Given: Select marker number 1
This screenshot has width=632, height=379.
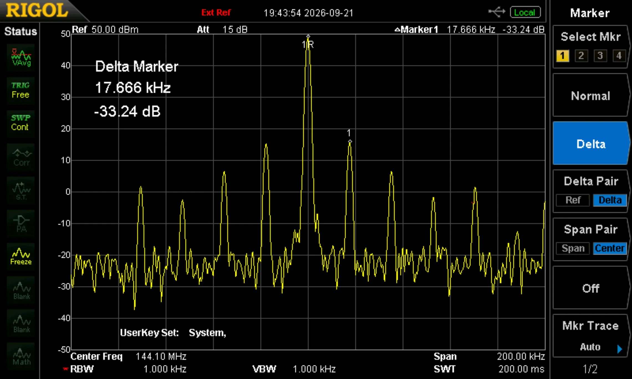Looking at the screenshot, I should [x=562, y=56].
